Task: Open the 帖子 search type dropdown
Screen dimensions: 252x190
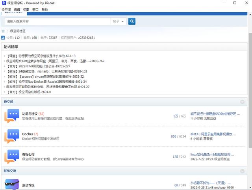Action: [x=118, y=21]
